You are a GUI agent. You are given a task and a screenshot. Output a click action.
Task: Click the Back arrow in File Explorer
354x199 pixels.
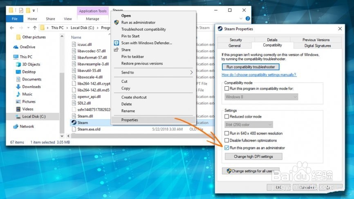(x=12, y=28)
